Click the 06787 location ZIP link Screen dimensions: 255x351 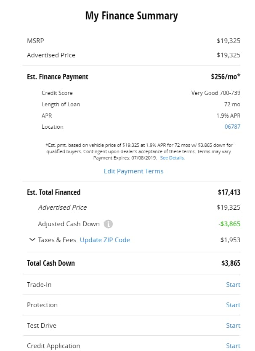pos(232,127)
